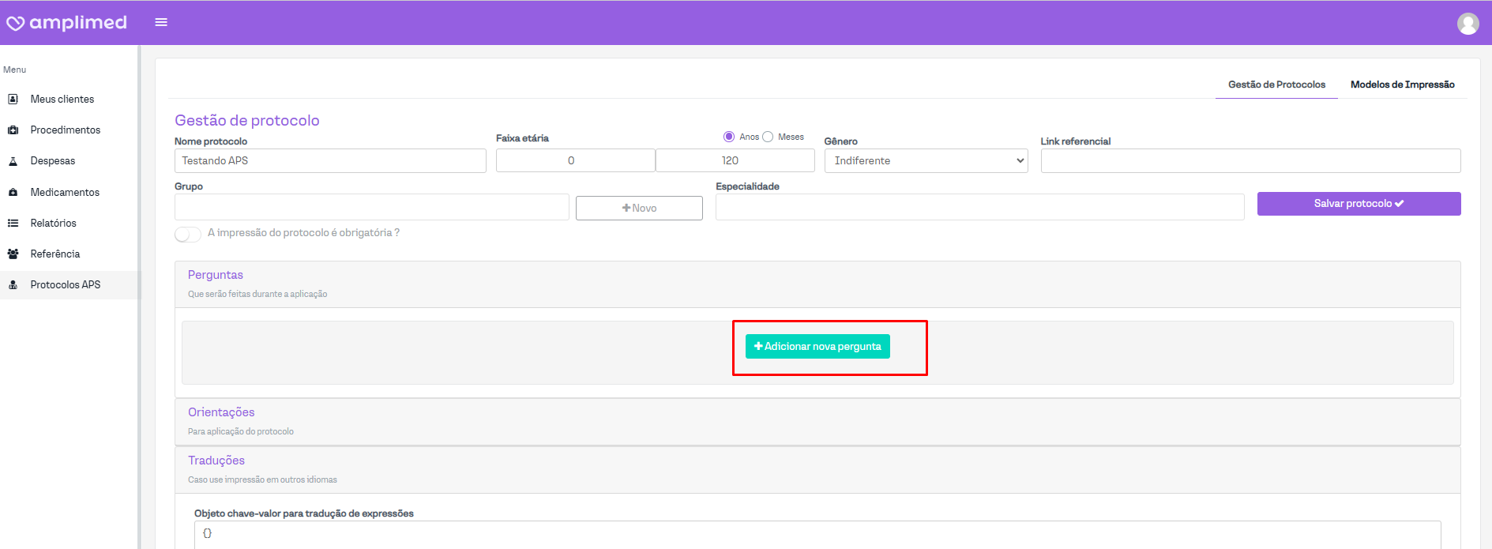
Task: Click the Medicamentos sidebar icon
Action: [13, 192]
